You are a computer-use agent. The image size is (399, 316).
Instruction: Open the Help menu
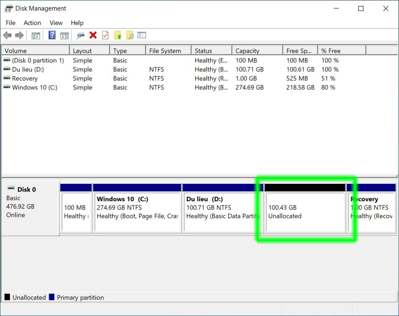(77, 23)
